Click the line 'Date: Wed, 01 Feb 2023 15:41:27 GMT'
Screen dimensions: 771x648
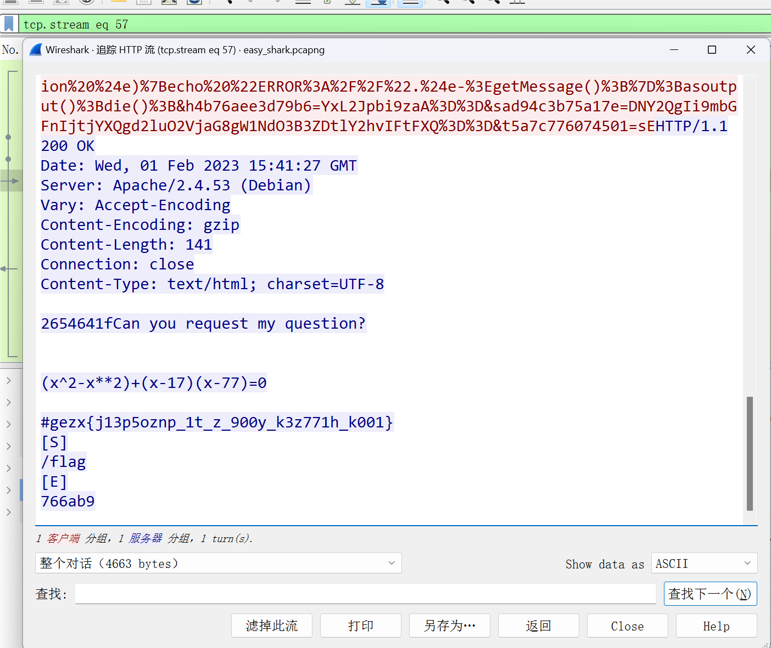(x=199, y=166)
